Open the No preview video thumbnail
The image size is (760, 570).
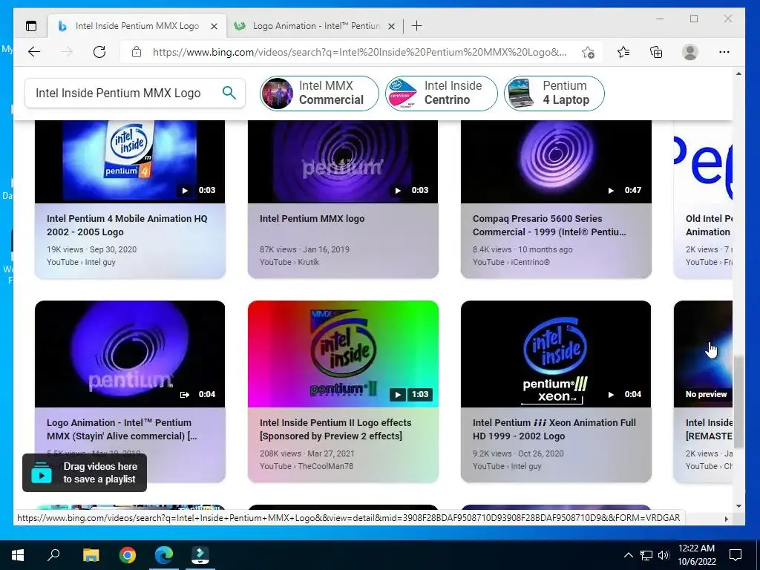point(703,354)
